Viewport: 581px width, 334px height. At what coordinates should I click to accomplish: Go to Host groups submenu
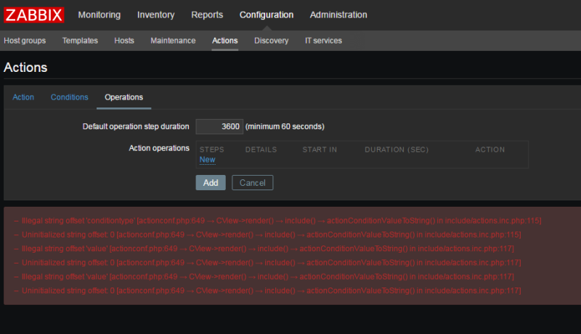25,41
